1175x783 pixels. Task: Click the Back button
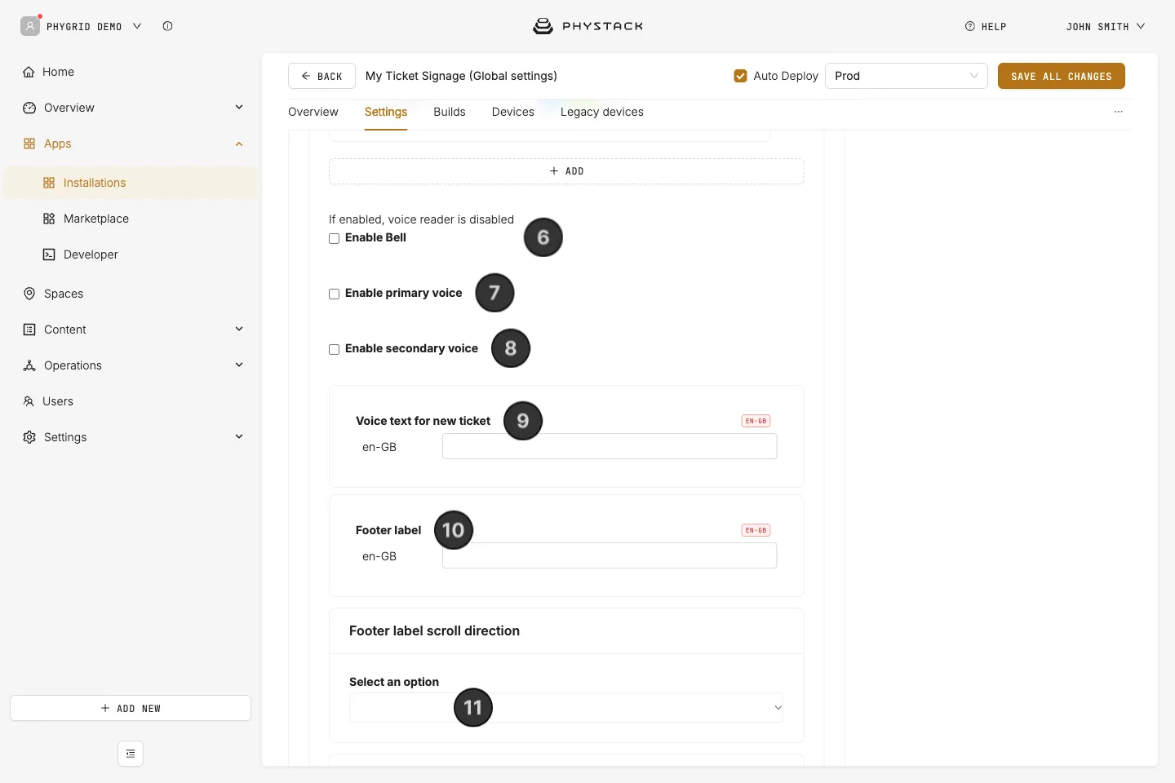pos(321,76)
